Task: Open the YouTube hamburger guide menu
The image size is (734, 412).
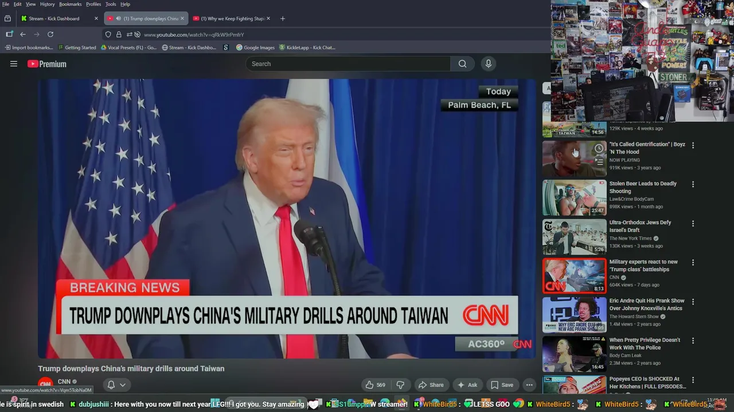Action: tap(14, 64)
